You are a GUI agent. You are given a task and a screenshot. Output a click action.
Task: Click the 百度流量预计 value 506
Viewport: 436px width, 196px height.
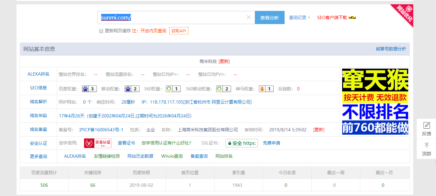pyautogui.click(x=44, y=185)
